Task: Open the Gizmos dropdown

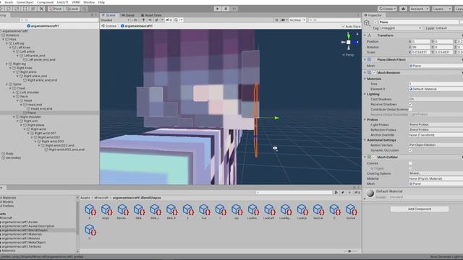Action: [297, 20]
